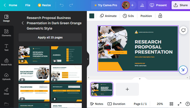Screen dimensions: 190x108
Task: Open the Text panel
Action: click(6, 47)
